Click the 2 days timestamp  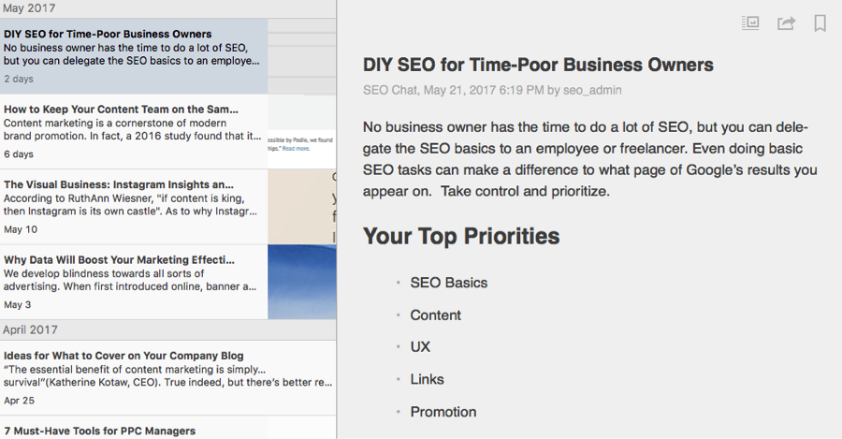click(19, 79)
